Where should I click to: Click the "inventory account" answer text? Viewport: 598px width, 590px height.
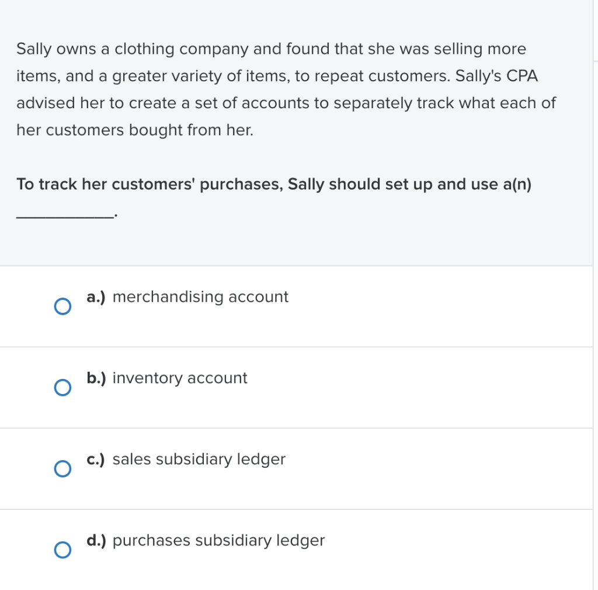(180, 378)
